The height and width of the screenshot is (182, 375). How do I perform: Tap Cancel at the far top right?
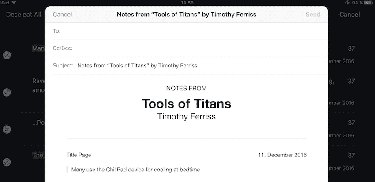click(x=349, y=15)
